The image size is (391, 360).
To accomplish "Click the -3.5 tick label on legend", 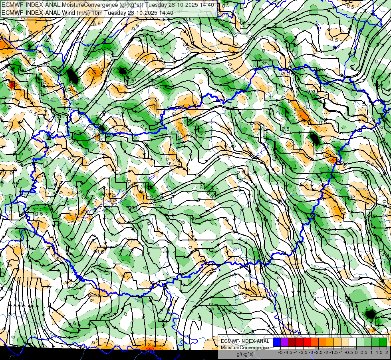I will click(x=304, y=352).
